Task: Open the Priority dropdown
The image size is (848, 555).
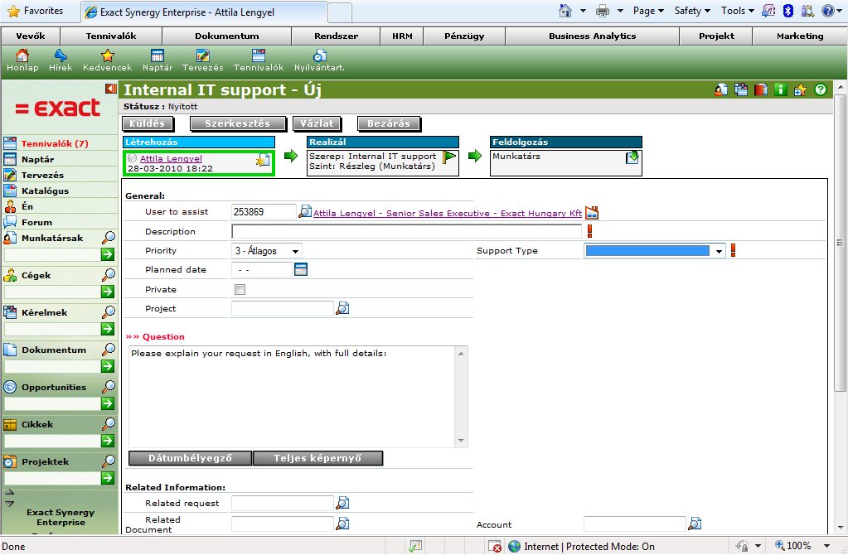Action: [x=267, y=251]
